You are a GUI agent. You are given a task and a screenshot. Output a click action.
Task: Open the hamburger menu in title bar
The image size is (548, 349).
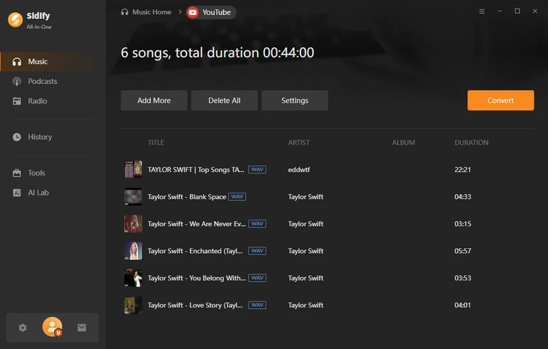point(481,12)
